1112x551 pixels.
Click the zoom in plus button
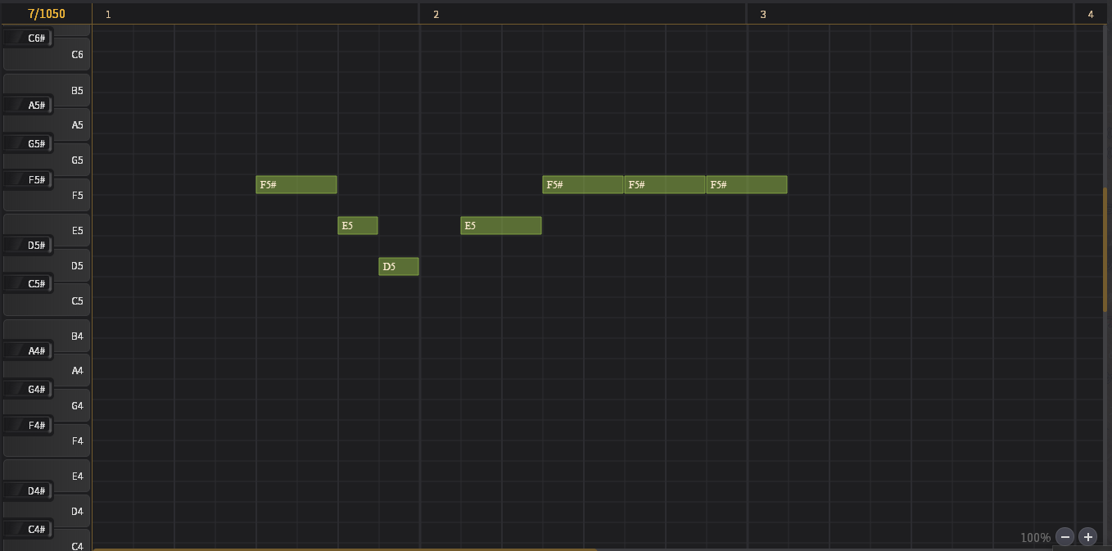1087,537
